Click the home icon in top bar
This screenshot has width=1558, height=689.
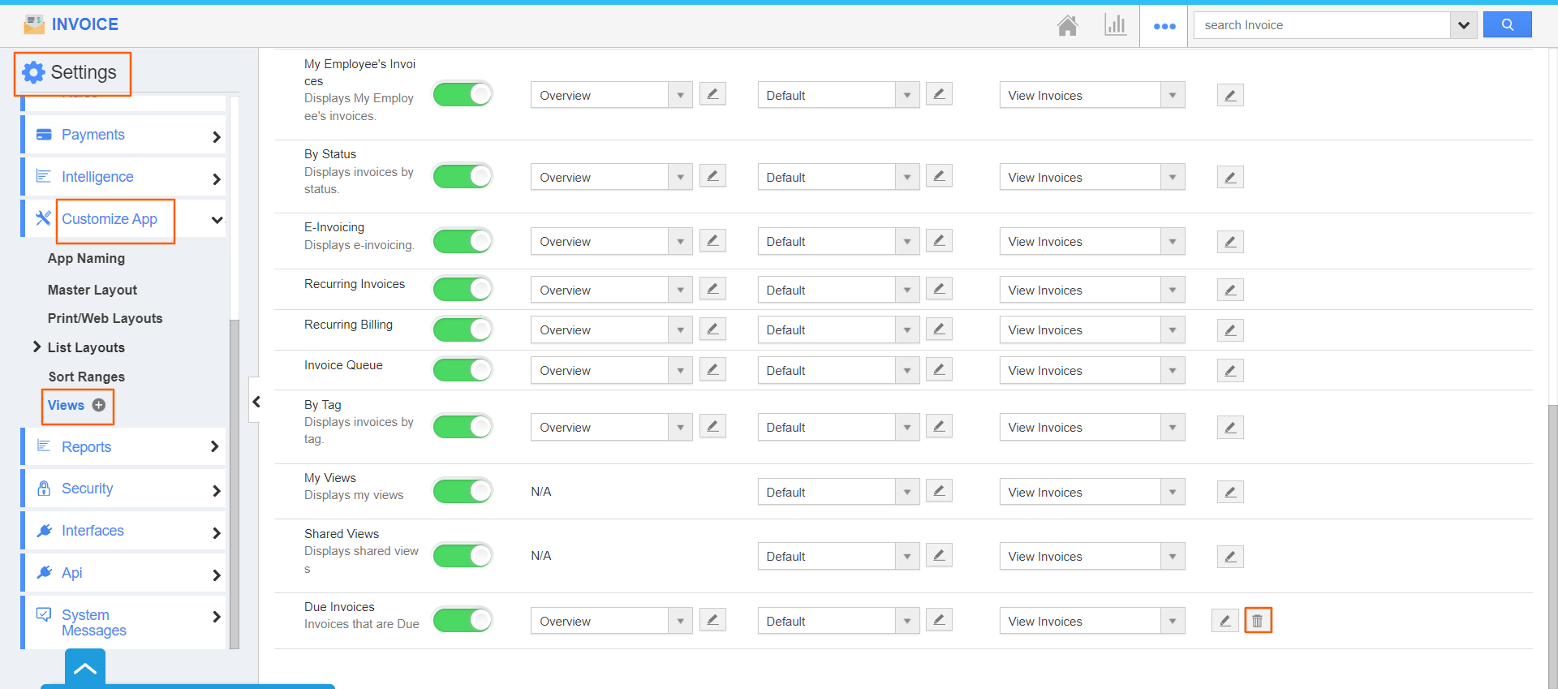(x=1067, y=26)
